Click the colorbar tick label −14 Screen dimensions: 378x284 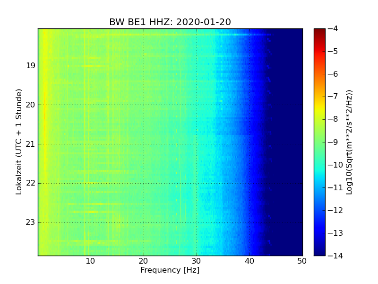335,256
